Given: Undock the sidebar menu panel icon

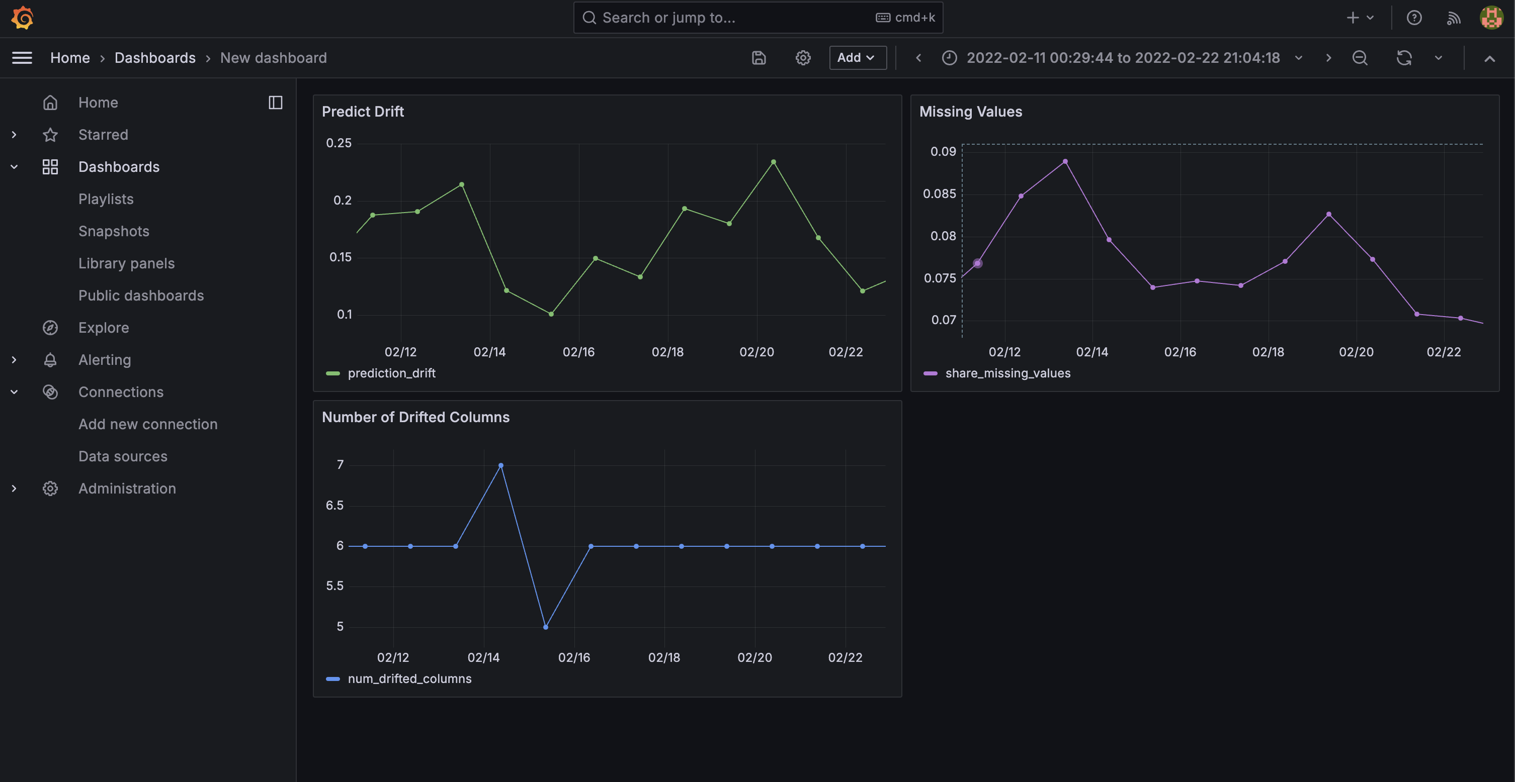Looking at the screenshot, I should 275,102.
